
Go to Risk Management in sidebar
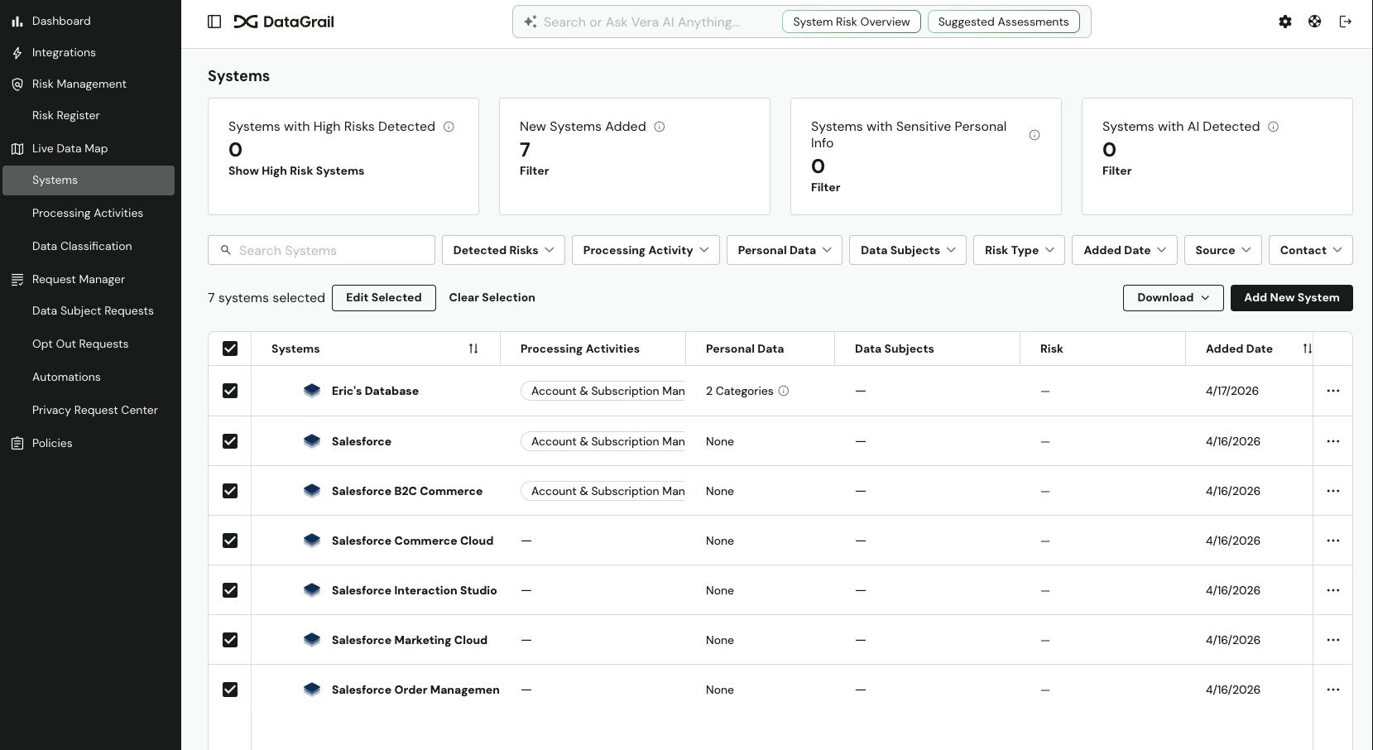pos(79,84)
